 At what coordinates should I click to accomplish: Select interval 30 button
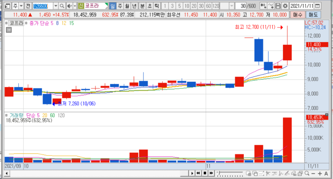201,6
